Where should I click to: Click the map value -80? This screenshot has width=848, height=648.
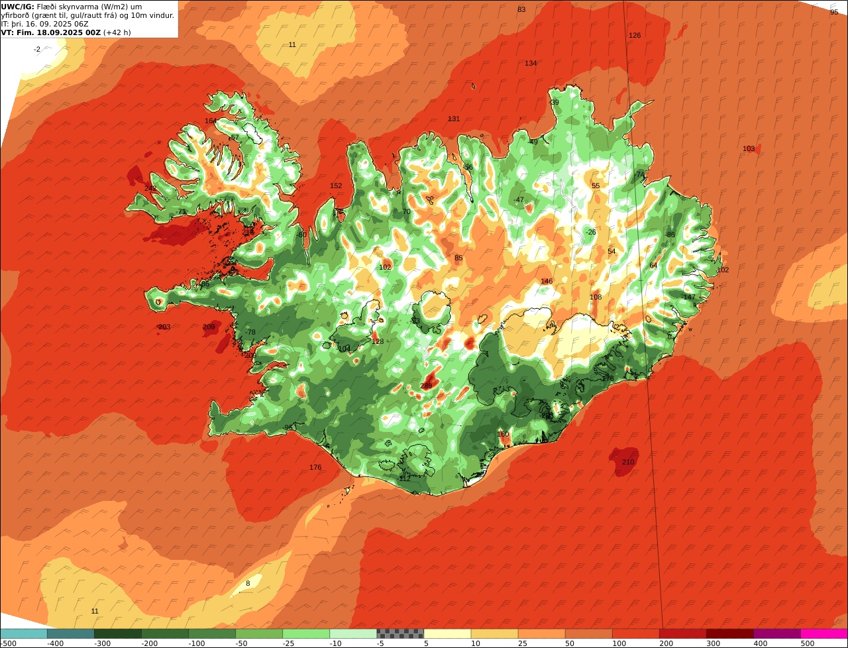[301, 235]
